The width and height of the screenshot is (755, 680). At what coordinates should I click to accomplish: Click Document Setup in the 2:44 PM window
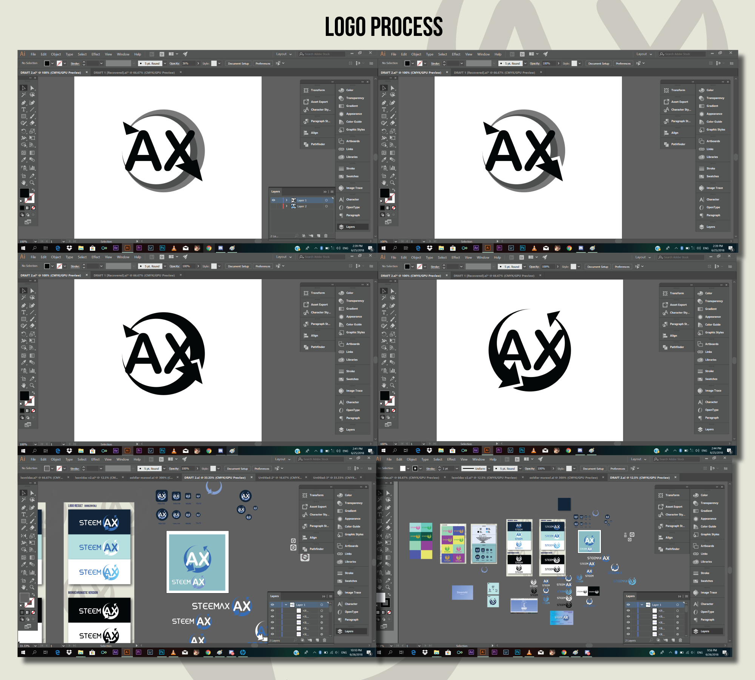(598, 267)
